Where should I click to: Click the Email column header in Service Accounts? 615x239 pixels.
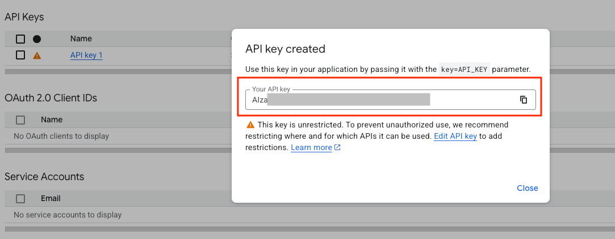51,199
